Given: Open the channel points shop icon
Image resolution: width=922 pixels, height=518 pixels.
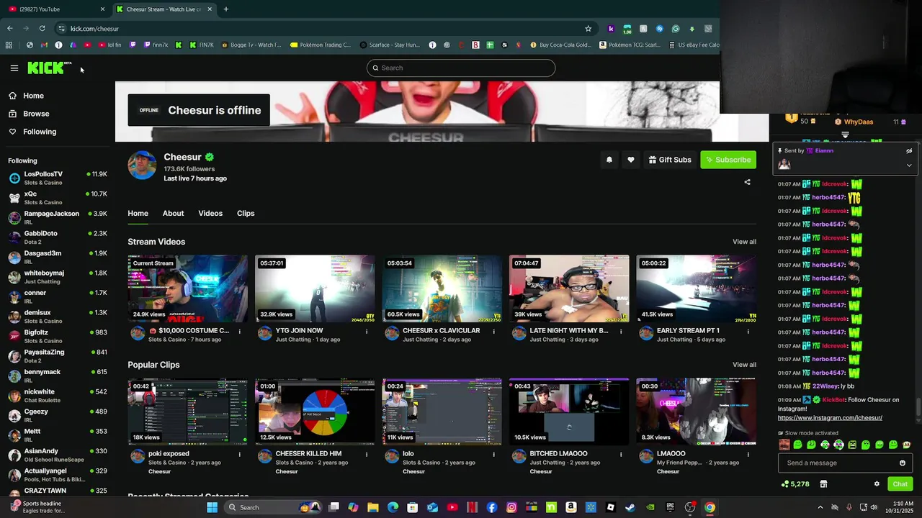Looking at the screenshot, I should [823, 484].
